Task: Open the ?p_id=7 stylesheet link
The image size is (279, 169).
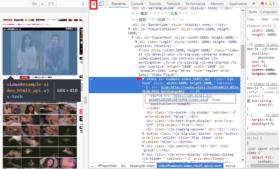Action: pos(272,115)
